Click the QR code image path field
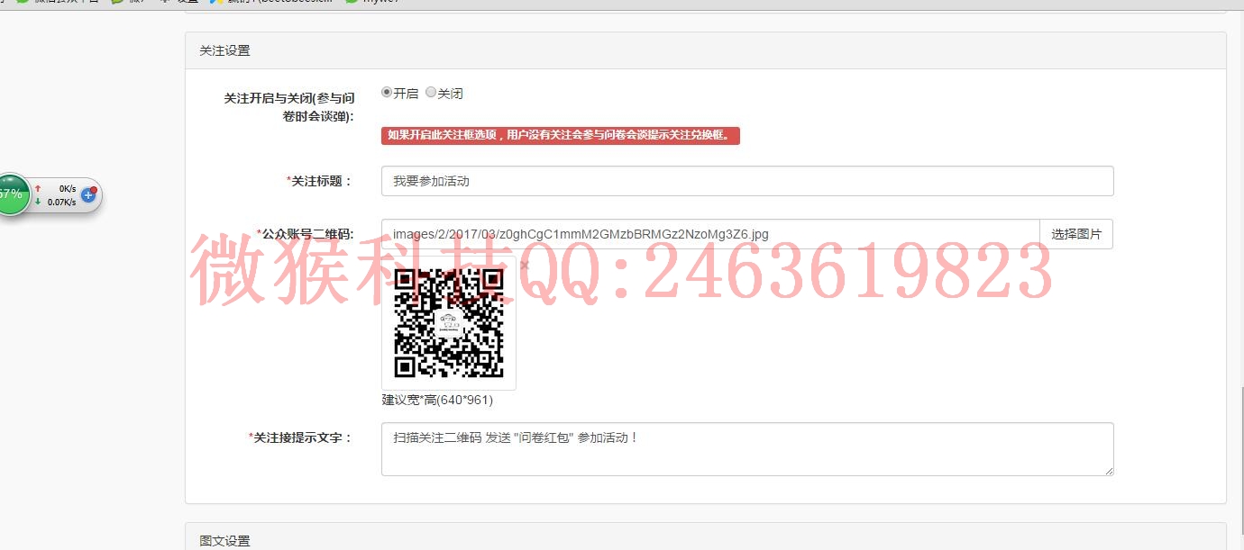The image size is (1244, 550). click(710, 234)
